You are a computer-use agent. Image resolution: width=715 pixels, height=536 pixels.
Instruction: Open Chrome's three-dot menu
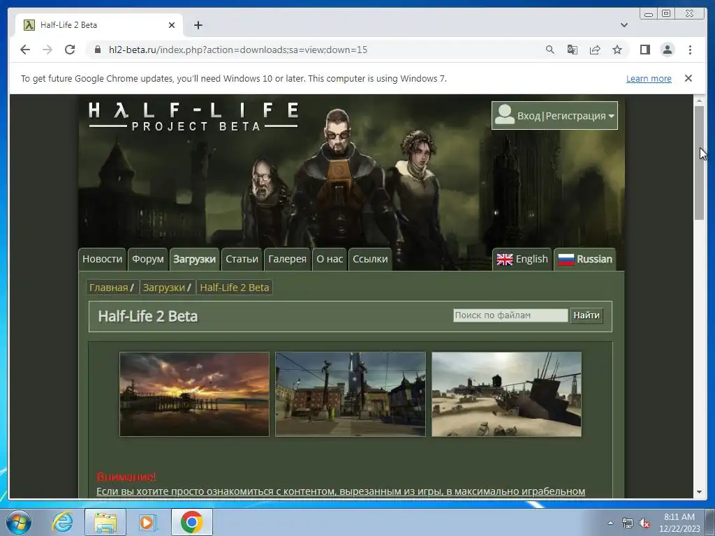coord(690,50)
